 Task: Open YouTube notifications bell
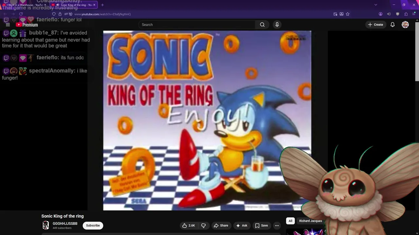coord(392,24)
